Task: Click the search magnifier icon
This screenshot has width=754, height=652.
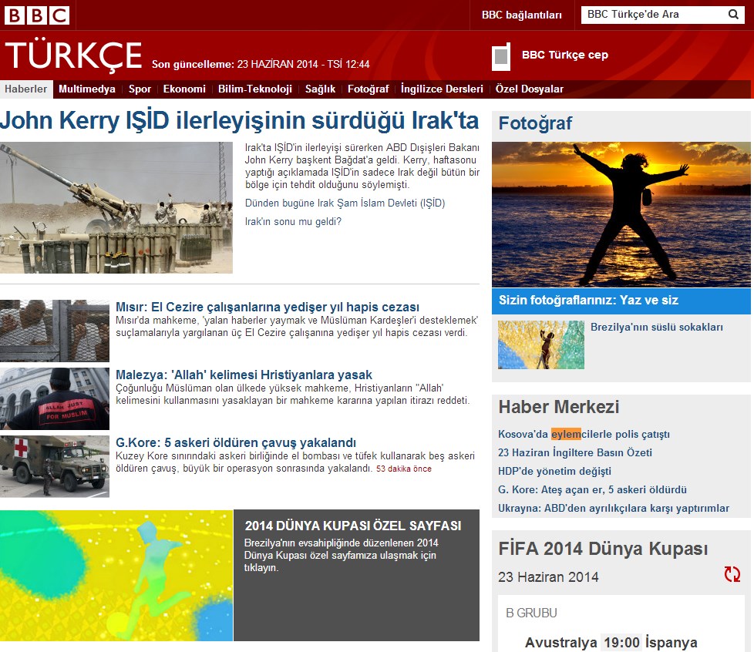Action: 732,14
